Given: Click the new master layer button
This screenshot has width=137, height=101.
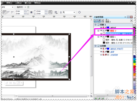Looking at the screenshot, I should click(99, 99).
